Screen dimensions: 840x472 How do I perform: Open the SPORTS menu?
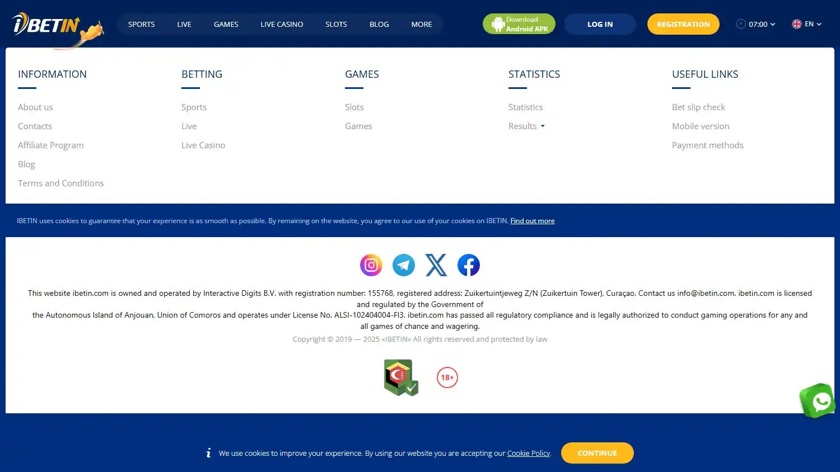141,24
